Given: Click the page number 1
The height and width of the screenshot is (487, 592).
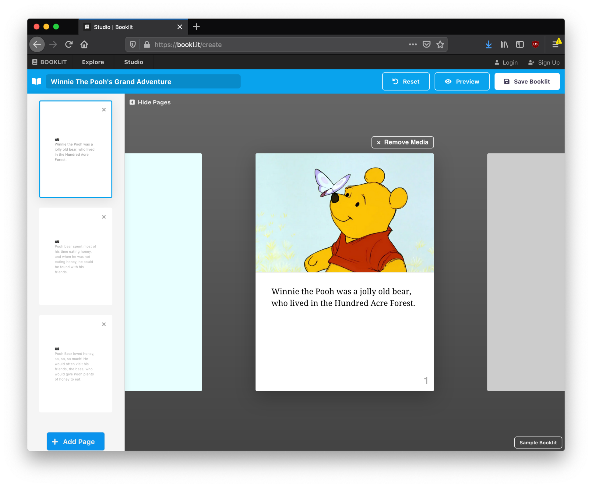Looking at the screenshot, I should 426,380.
